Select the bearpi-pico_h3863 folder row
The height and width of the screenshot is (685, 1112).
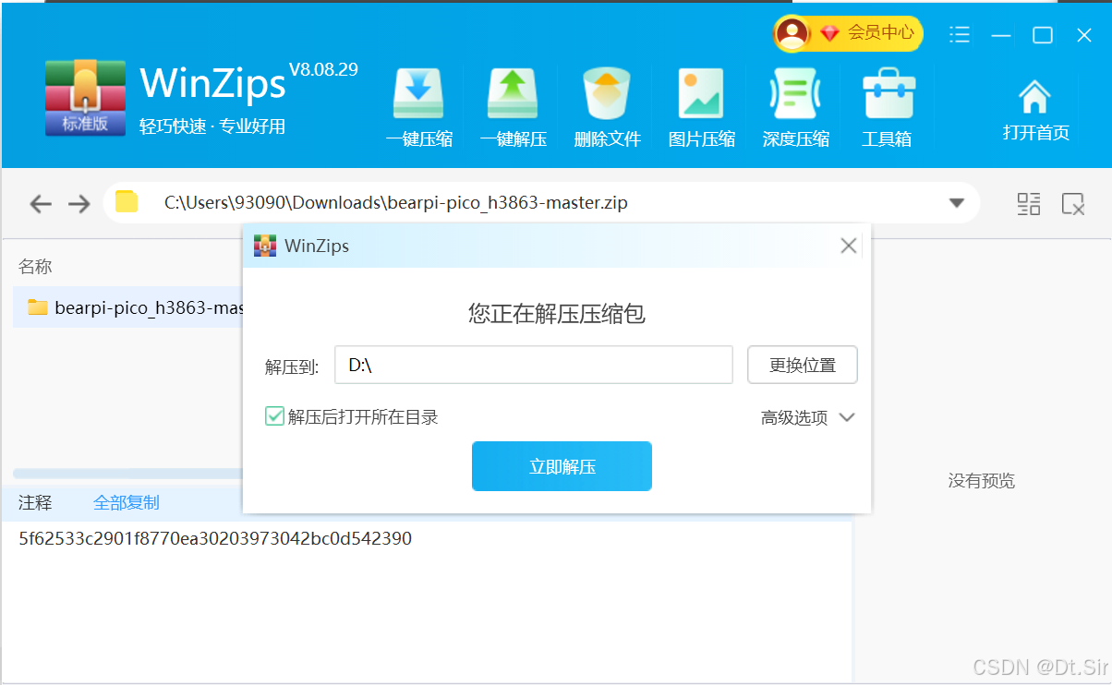point(128,307)
